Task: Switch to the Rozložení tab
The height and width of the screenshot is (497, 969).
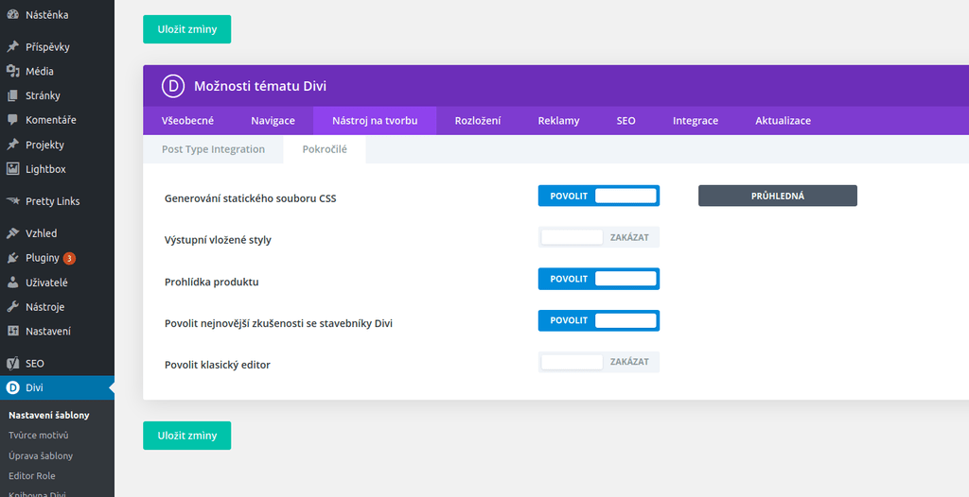Action: click(x=478, y=120)
